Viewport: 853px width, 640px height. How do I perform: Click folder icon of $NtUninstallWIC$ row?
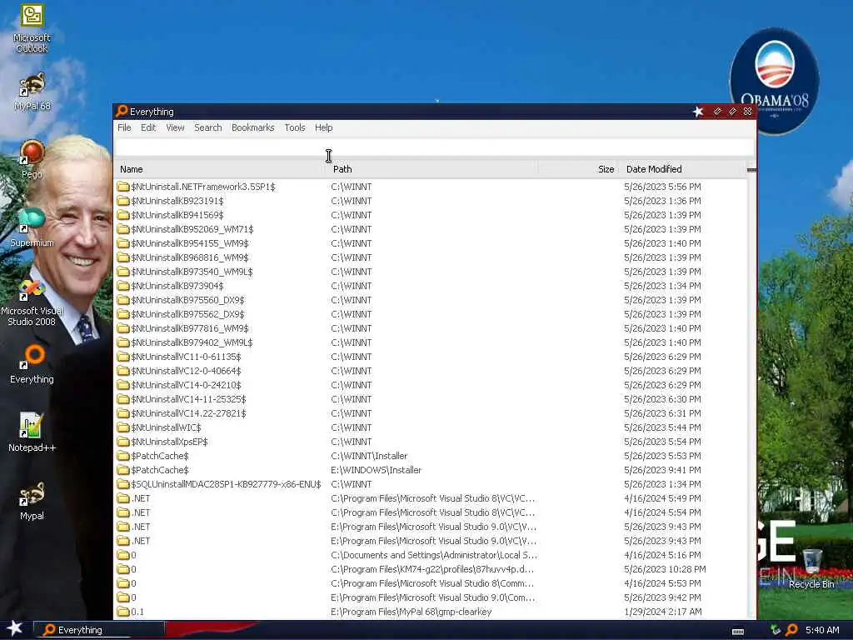[x=123, y=427]
